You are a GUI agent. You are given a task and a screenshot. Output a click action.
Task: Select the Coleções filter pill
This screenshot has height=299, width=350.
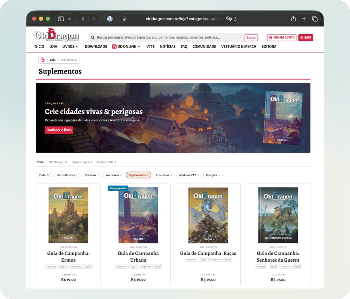213,175
